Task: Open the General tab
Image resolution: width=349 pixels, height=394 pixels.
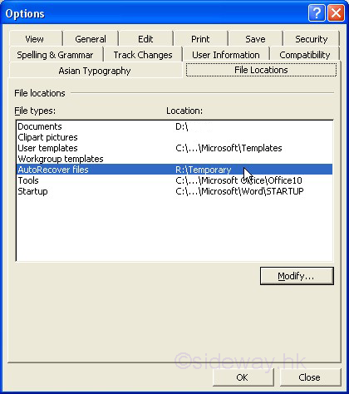Action: point(91,39)
